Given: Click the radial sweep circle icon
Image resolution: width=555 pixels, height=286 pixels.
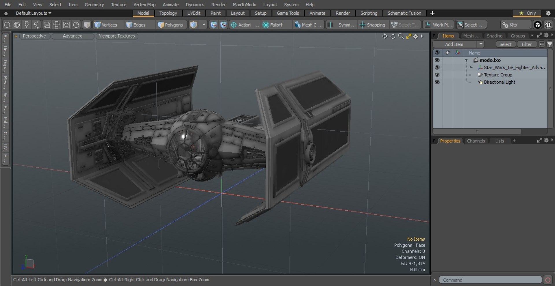Looking at the screenshot, I should click(x=76, y=25).
